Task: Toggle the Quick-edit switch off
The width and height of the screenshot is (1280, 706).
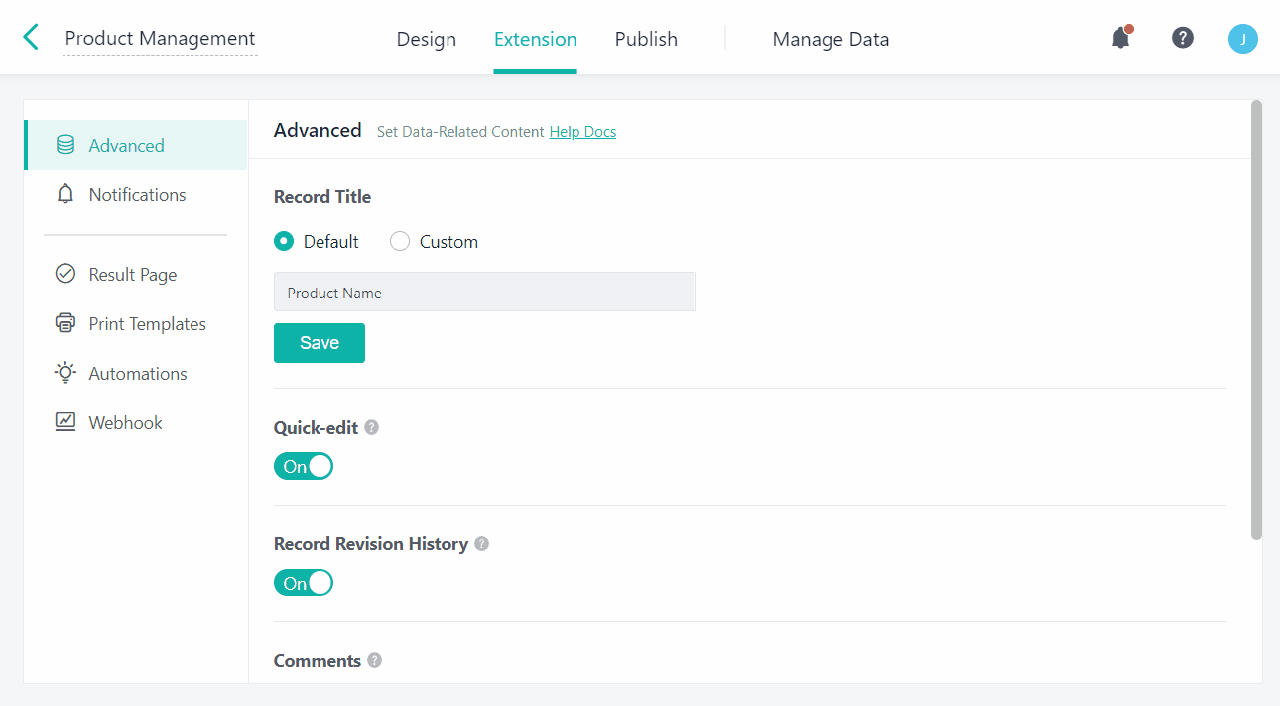Action: click(x=304, y=466)
